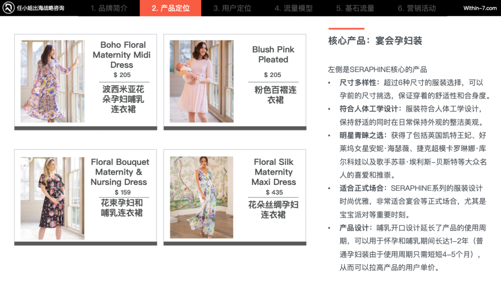The height and width of the screenshot is (282, 501).
Task: Open the Blush Pink Pleated dress photo
Action: pyautogui.click(x=202, y=81)
